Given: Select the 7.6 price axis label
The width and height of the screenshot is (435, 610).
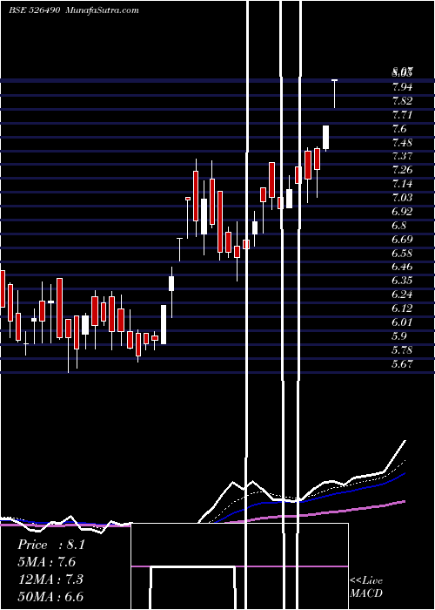Looking at the screenshot, I should pyautogui.click(x=399, y=129).
